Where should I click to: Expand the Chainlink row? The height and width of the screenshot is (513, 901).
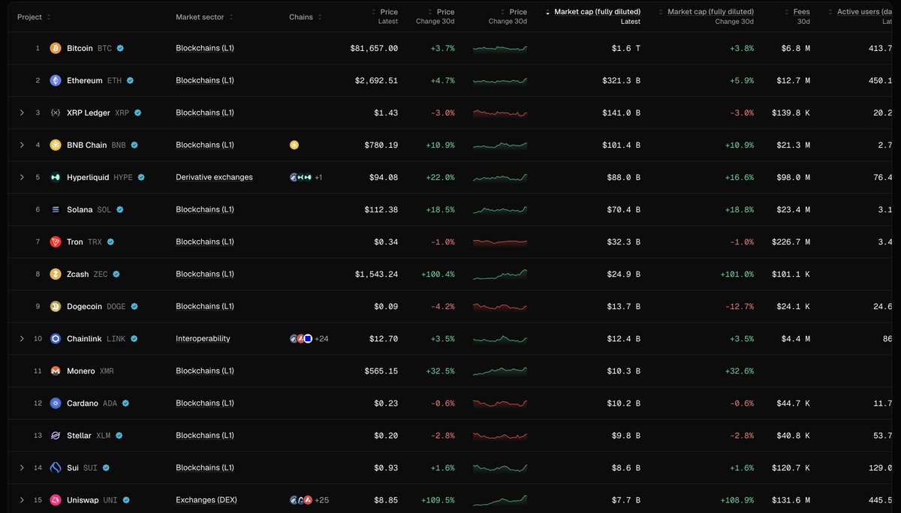(x=22, y=338)
